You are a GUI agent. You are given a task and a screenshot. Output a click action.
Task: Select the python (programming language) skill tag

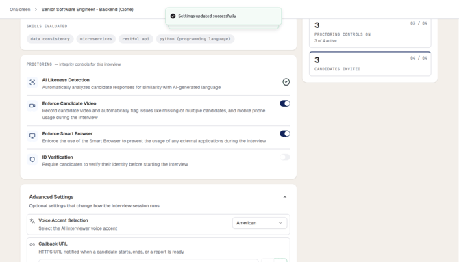[x=195, y=39]
